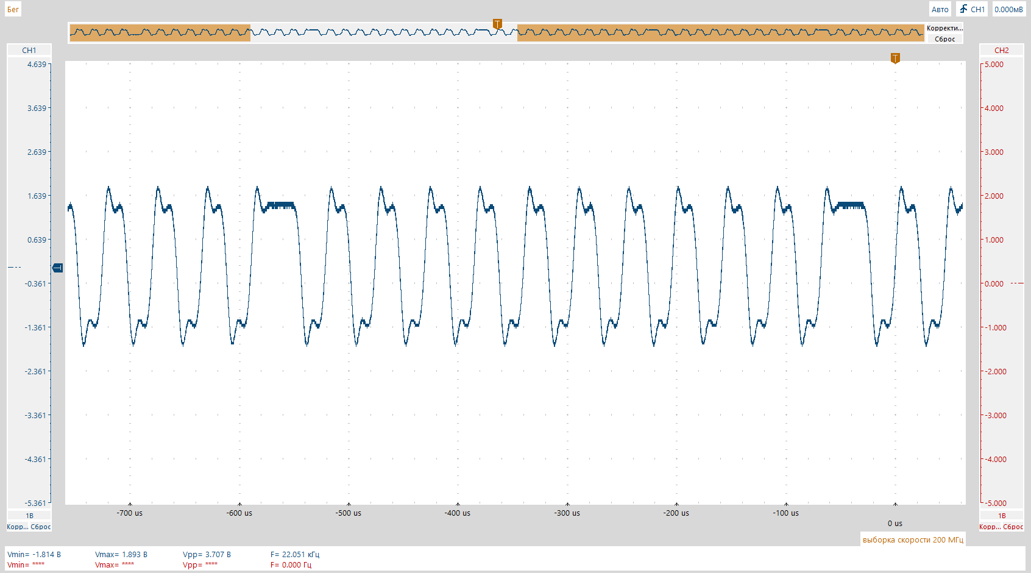Click Корр... under the CH1 scale
This screenshot has width=1031, height=573.
click(17, 527)
